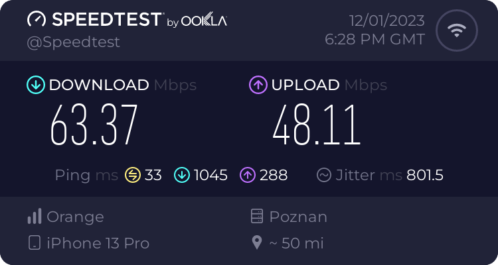498x265 pixels.
Task: Click the Speedtest gauge logo icon
Action: click(37, 19)
